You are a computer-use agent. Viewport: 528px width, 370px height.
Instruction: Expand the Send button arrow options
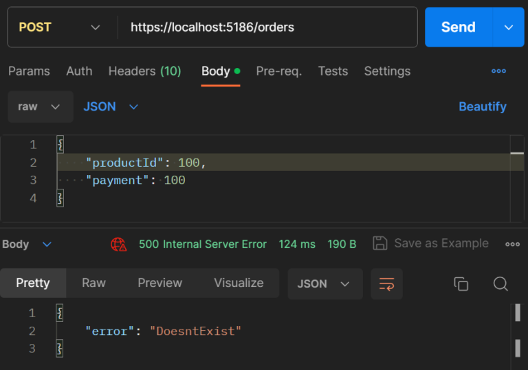click(509, 27)
